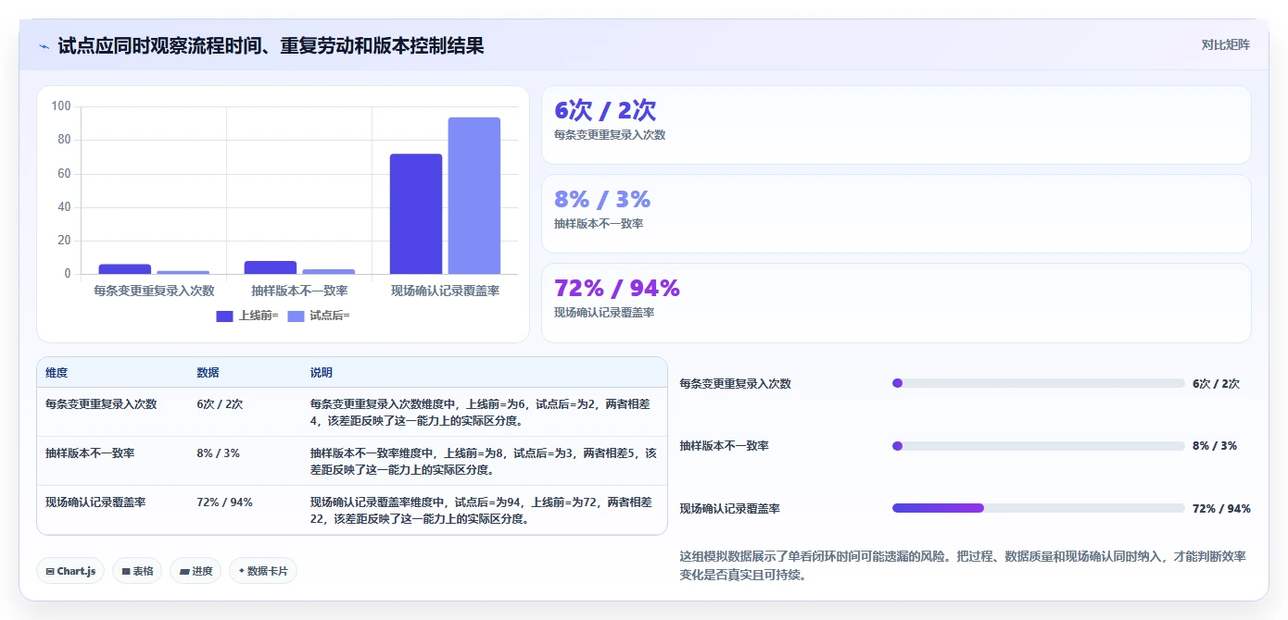
Task: Click the 现场确认记录覆盖率 chart axis label
Action: [x=445, y=291]
